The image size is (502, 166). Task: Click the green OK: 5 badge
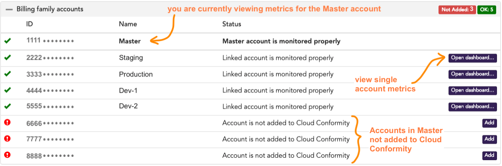(x=487, y=10)
